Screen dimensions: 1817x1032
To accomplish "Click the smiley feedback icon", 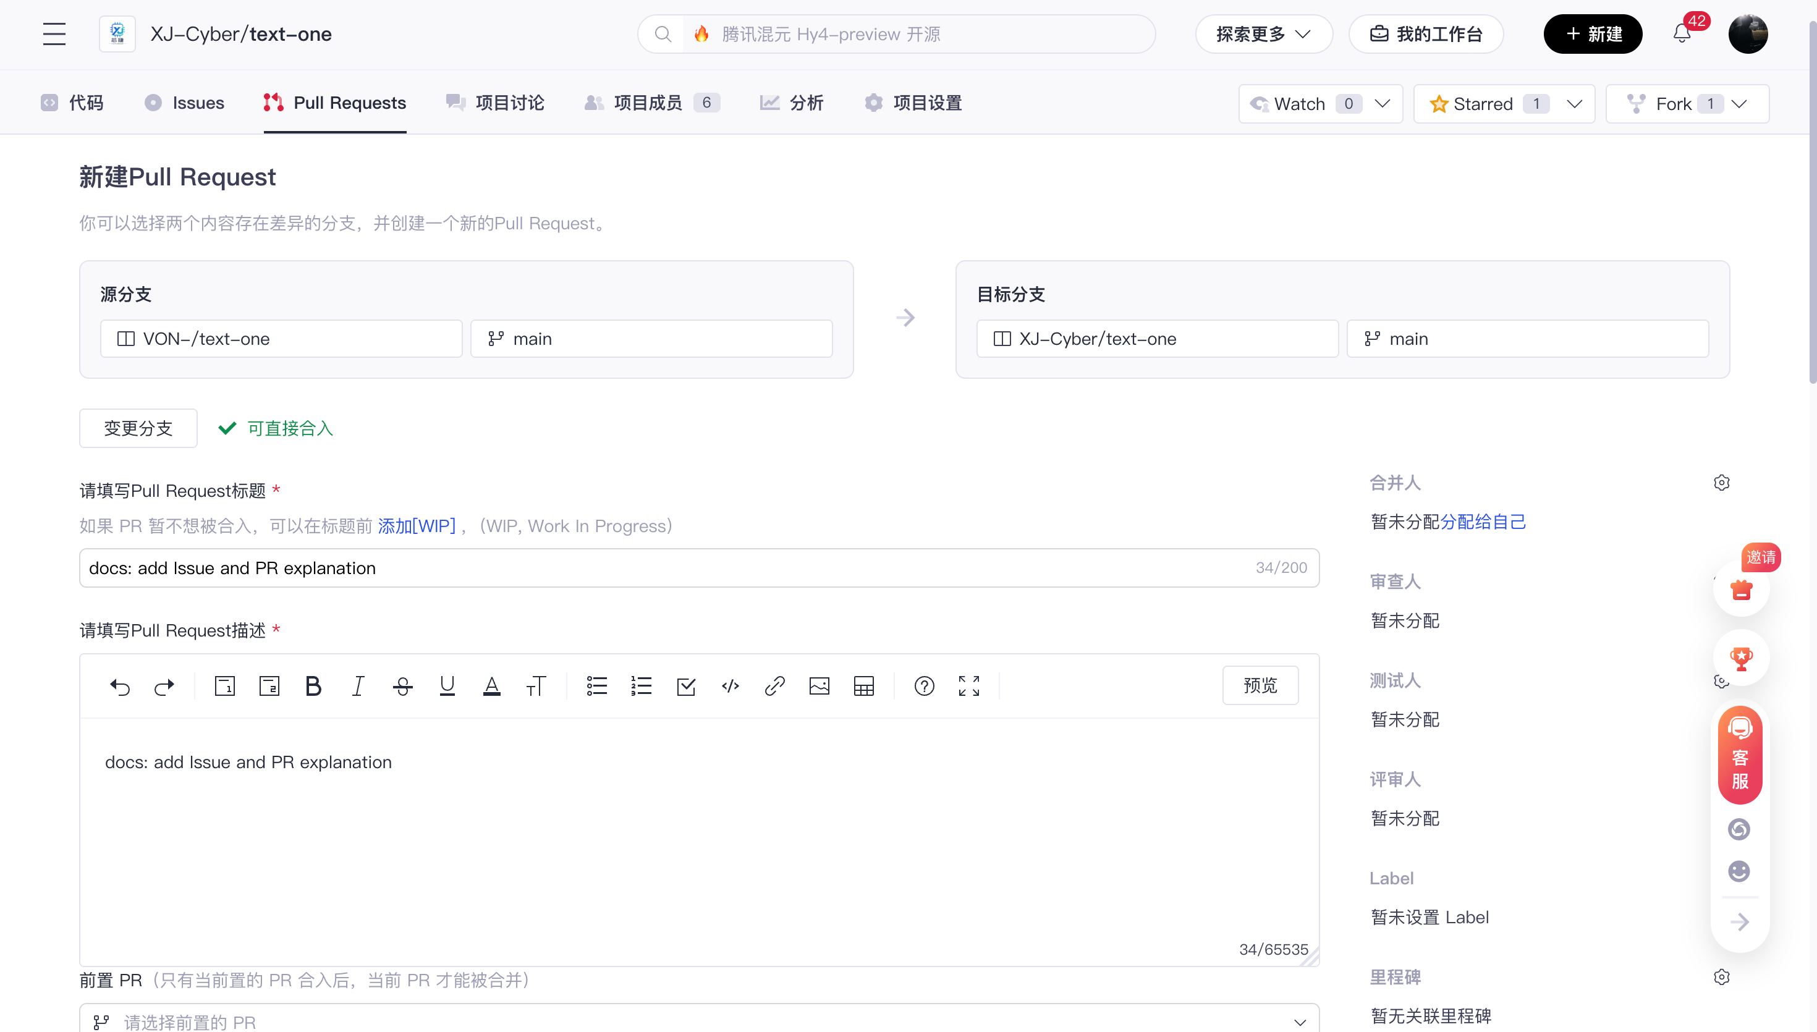I will pos(1739,871).
